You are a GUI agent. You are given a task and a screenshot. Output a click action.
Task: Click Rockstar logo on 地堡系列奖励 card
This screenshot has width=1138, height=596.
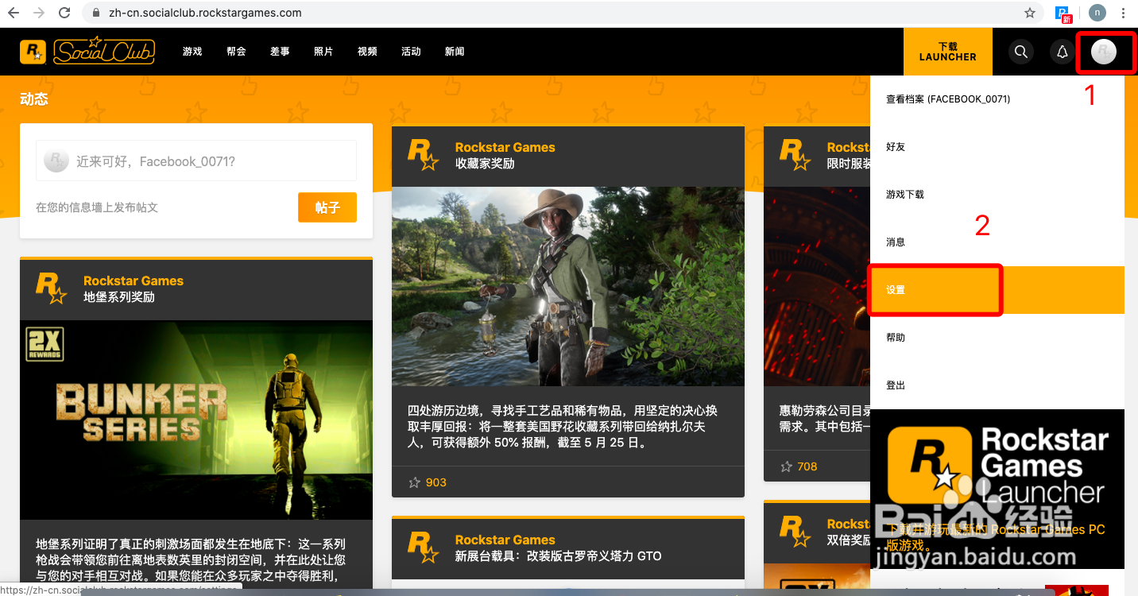[x=52, y=288]
